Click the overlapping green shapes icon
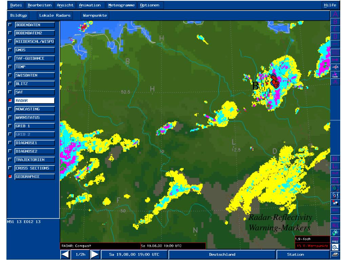 pos(335,232)
